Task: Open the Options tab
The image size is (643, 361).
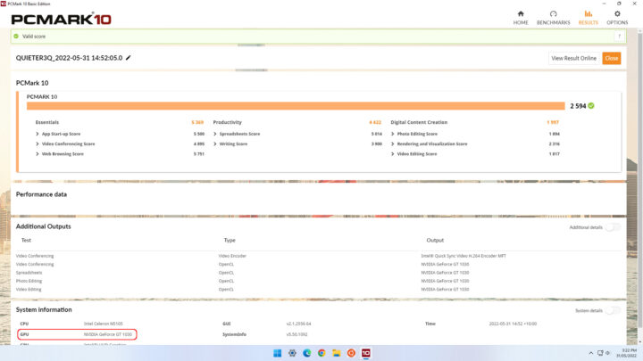Action: click(617, 18)
